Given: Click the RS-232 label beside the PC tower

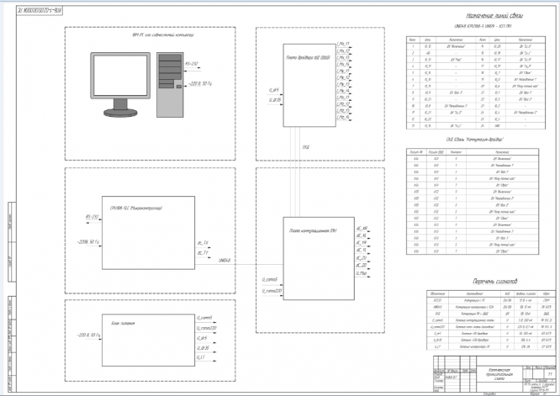Looking at the screenshot, I should pyautogui.click(x=192, y=64).
